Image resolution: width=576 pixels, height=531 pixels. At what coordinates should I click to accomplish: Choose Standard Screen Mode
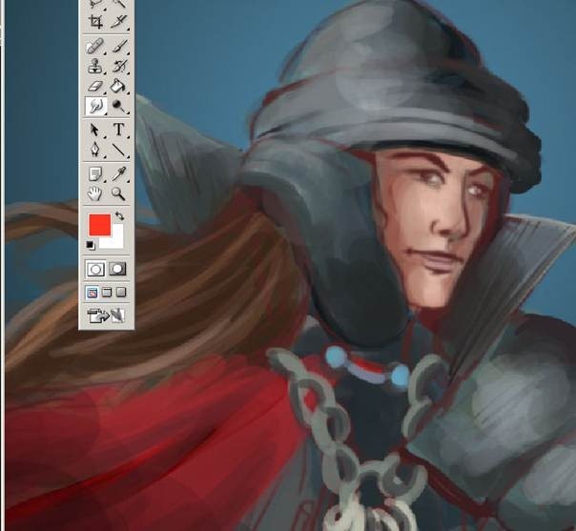pos(92,293)
